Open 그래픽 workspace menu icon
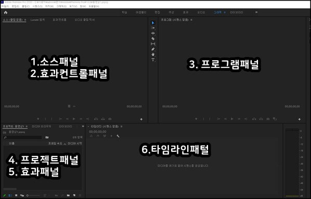The height and width of the screenshot is (199, 311). coord(225,12)
